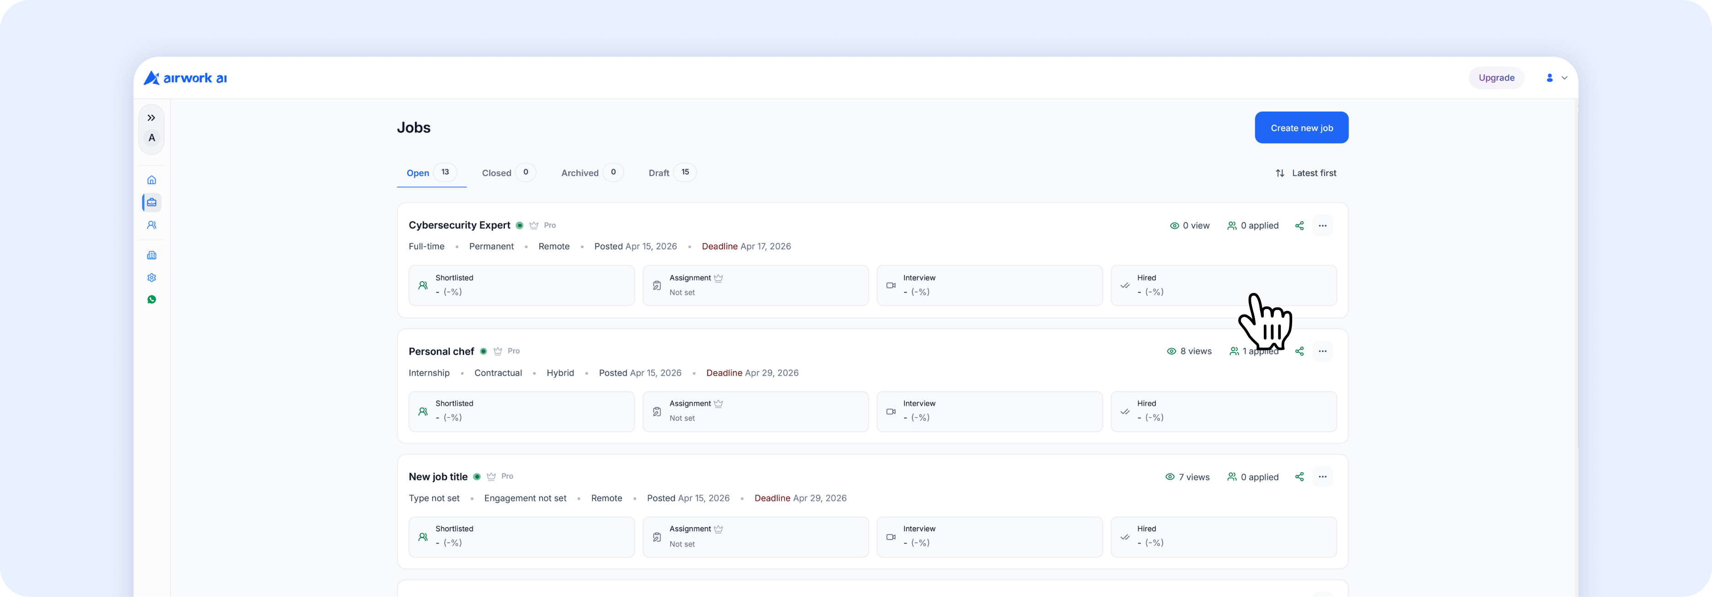The height and width of the screenshot is (597, 1712).
Task: Click green status dot beside New job title
Action: (477, 477)
